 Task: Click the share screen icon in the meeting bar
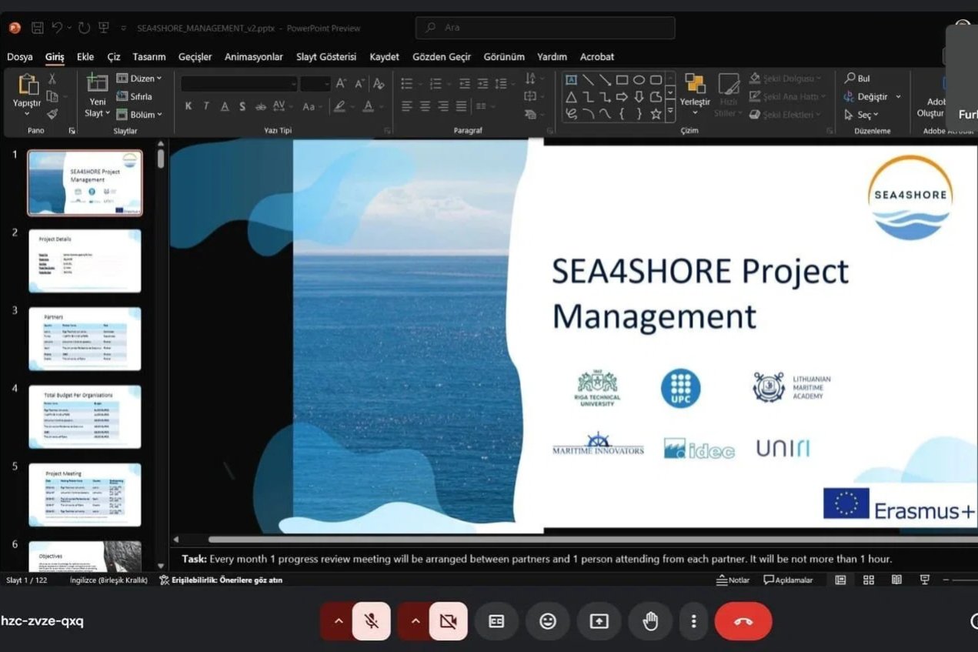(599, 621)
